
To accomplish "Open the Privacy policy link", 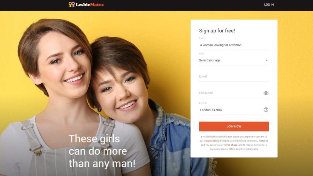I will point(211,141).
